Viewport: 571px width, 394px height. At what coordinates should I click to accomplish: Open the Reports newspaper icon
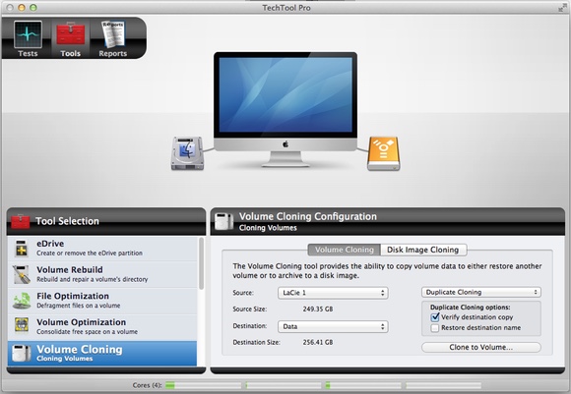(x=113, y=34)
